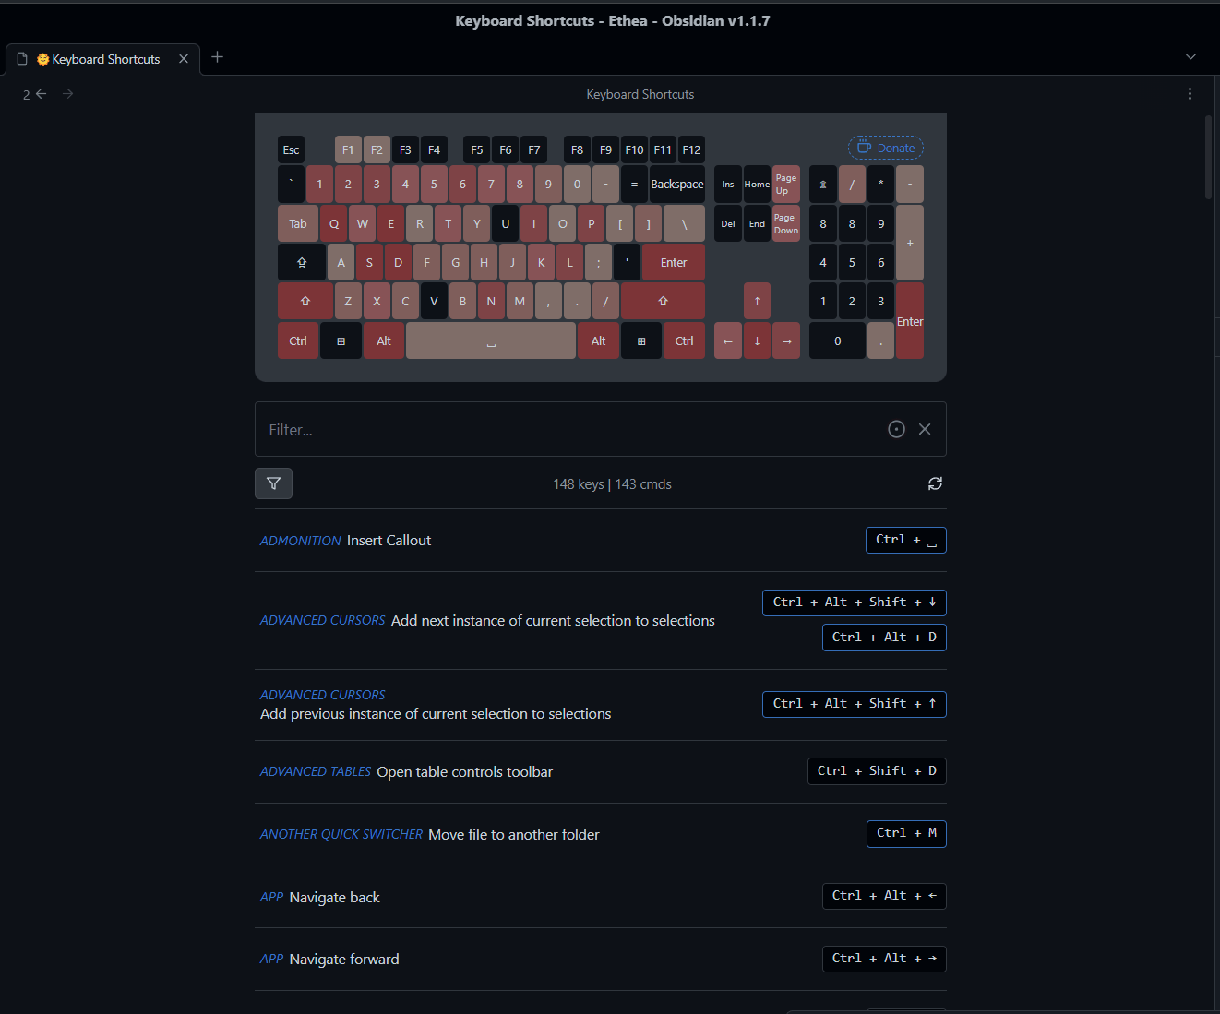Click the refresh commands icon
The image size is (1220, 1014).
coord(935,483)
